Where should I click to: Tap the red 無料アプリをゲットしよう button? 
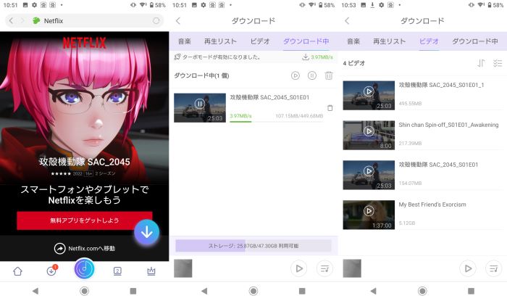[85, 220]
